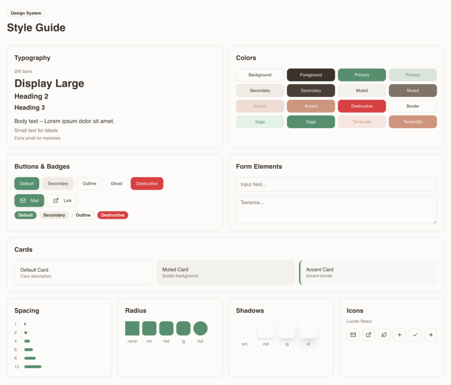Image resolution: width=451 pixels, height=385 pixels.
Task: Select the Outline button
Action: (89, 183)
